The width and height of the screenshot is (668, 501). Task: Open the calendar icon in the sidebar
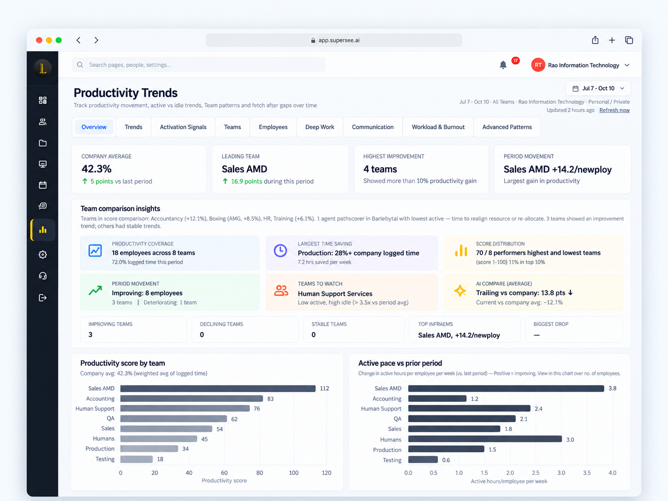coord(43,185)
